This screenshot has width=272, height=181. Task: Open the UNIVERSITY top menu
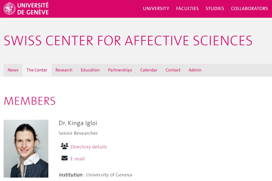tap(156, 9)
